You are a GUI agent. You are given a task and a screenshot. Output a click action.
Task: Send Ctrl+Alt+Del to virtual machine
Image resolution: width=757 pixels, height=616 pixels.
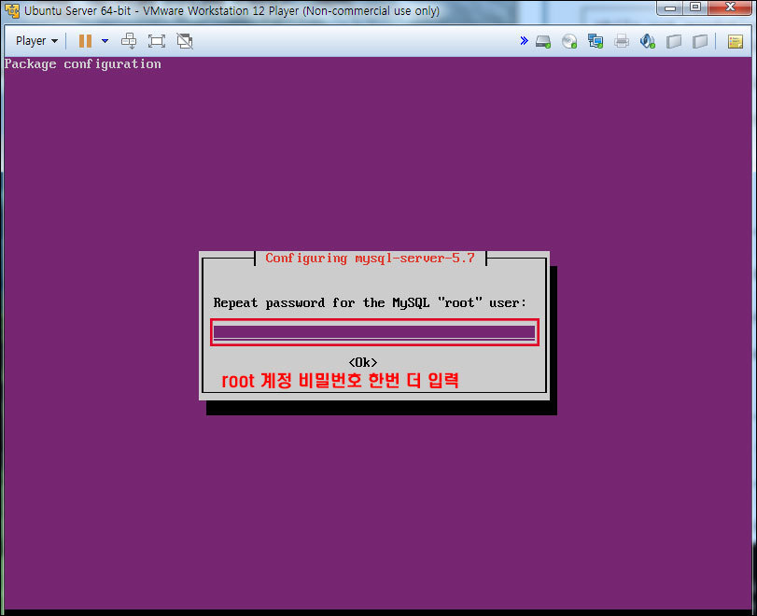click(129, 41)
